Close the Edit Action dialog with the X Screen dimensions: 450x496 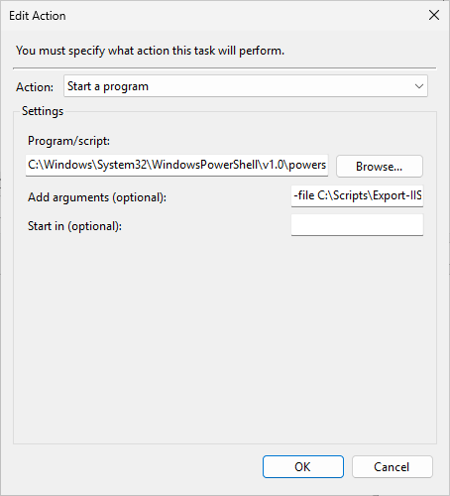[x=434, y=15]
